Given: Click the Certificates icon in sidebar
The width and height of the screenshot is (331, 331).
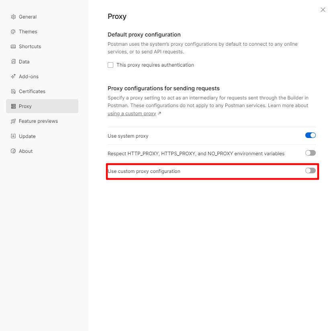Looking at the screenshot, I should pyautogui.click(x=13, y=91).
